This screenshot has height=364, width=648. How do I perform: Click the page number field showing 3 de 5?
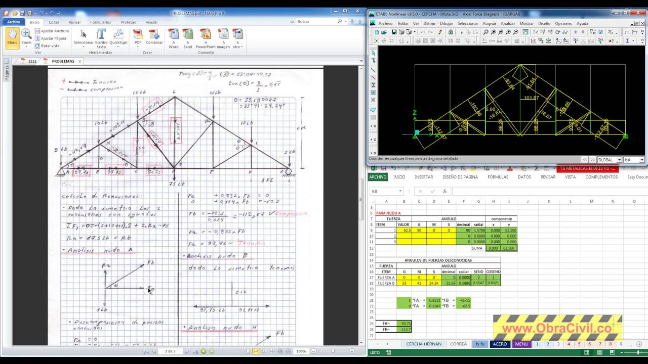170,351
